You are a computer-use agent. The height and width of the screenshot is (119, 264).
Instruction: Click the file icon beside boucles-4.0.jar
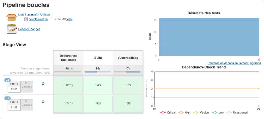click(x=26, y=19)
